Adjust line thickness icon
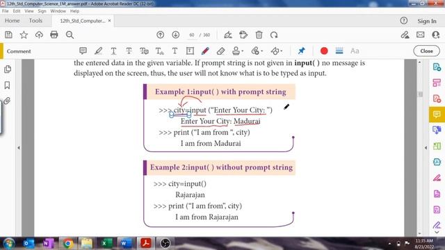Viewport: 445px width, 250px height. [339, 51]
